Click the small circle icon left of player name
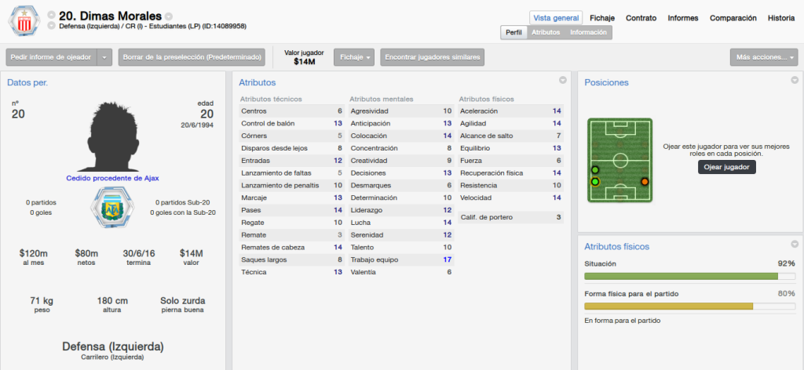Viewport: 804px width, 370px height. click(x=51, y=16)
